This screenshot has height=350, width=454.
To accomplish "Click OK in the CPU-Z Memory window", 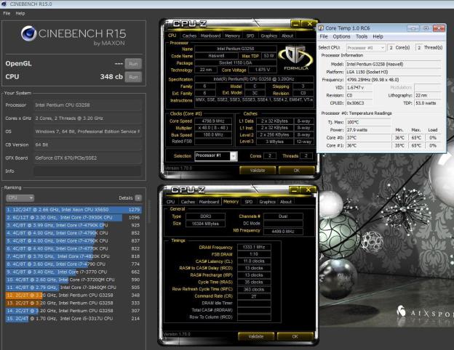I will 295,336.
